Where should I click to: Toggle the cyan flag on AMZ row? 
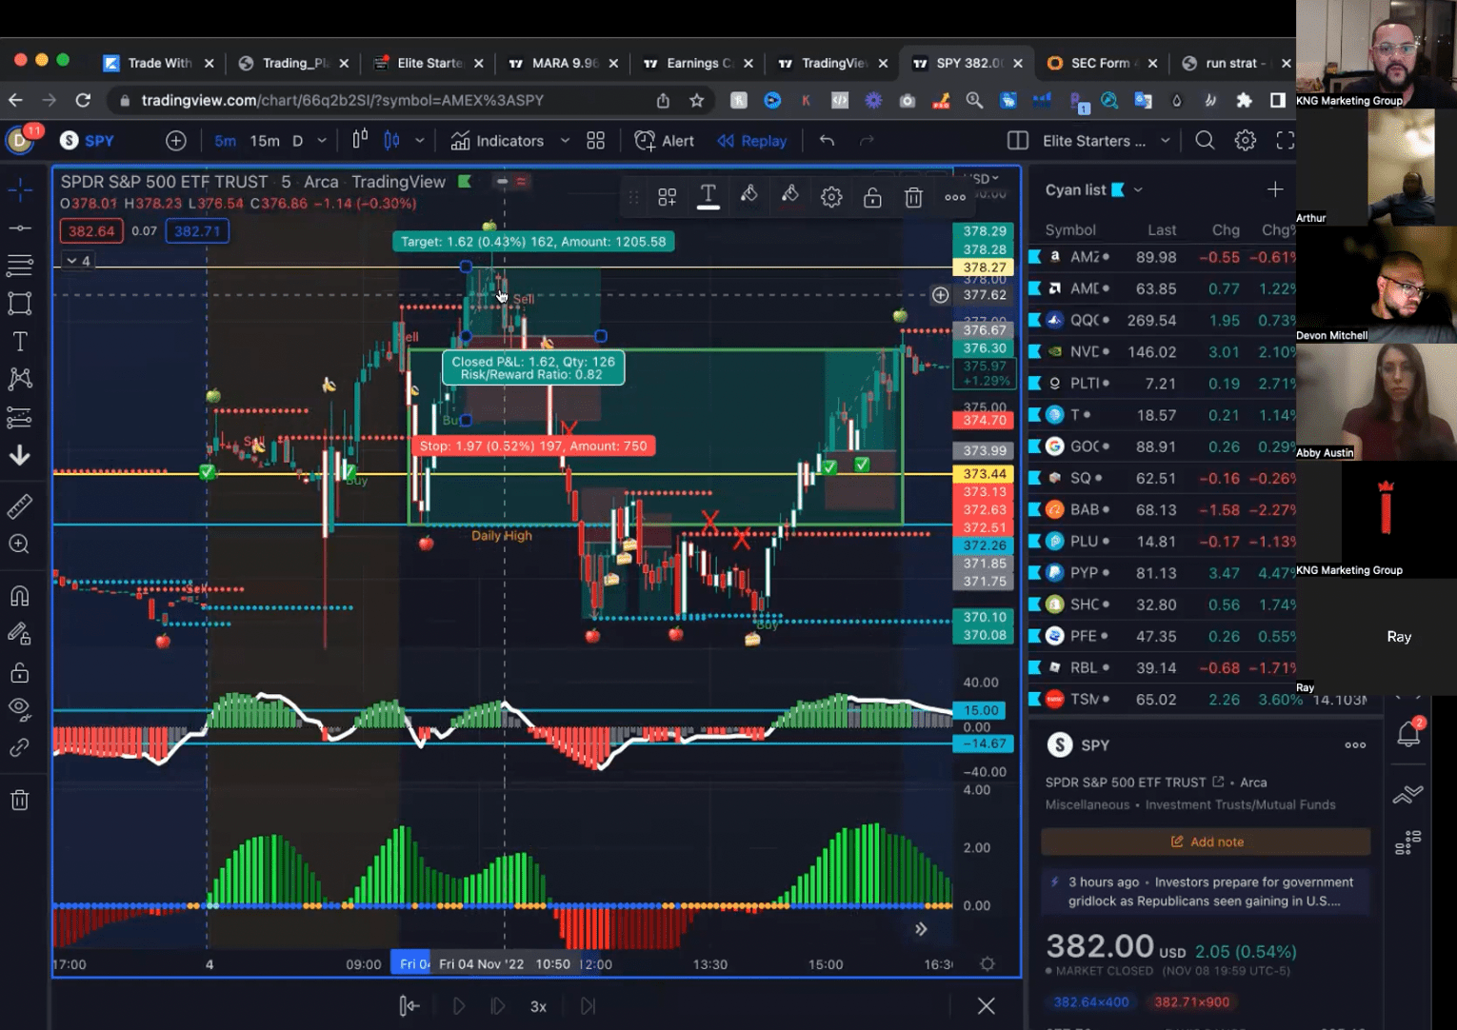pos(1035,257)
